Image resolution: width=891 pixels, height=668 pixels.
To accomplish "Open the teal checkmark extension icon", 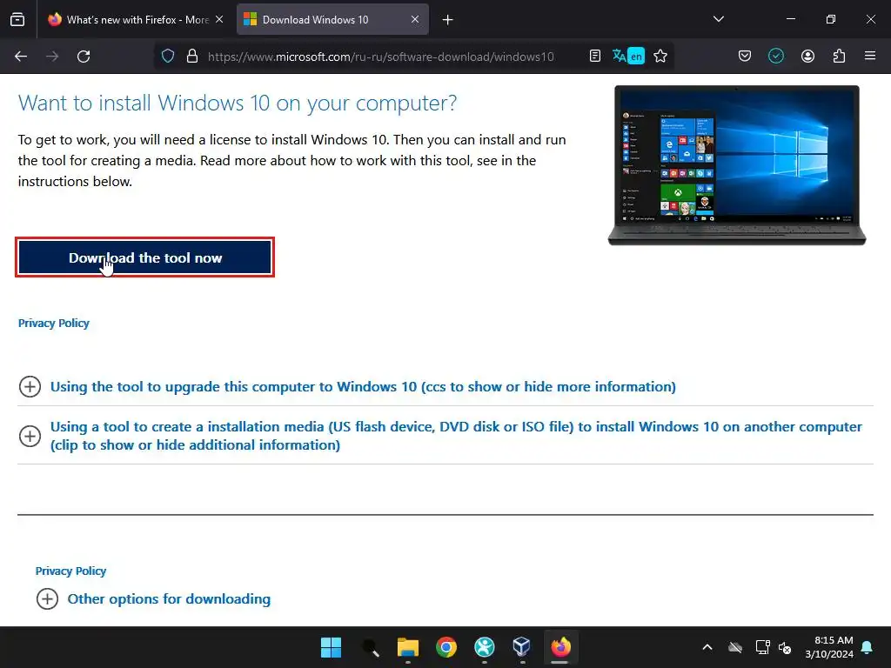I will point(775,57).
